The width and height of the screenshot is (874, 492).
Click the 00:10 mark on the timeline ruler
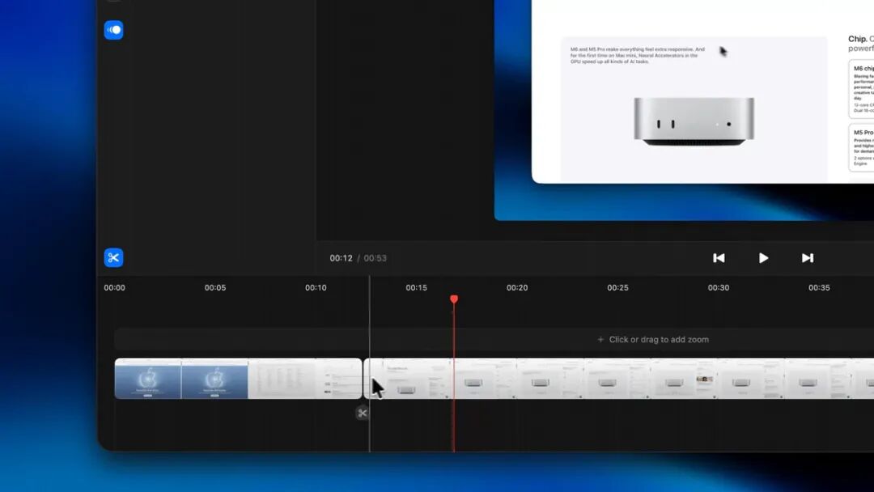(x=316, y=287)
